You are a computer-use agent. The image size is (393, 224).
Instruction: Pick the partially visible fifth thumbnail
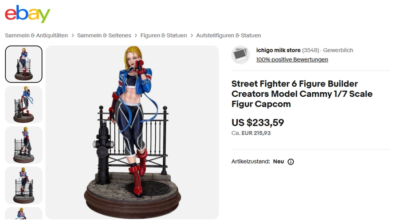pyautogui.click(x=24, y=213)
